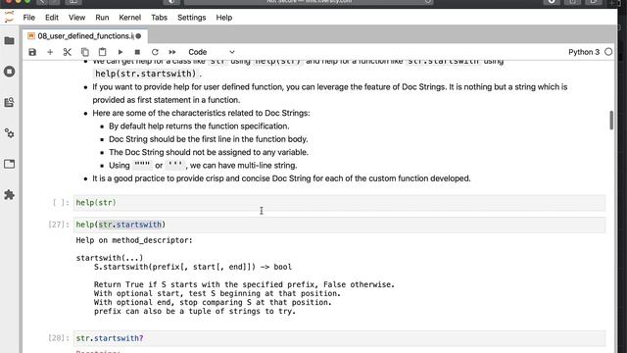This screenshot has width=627, height=353.
Task: Copy the selected cell
Action: (85, 52)
